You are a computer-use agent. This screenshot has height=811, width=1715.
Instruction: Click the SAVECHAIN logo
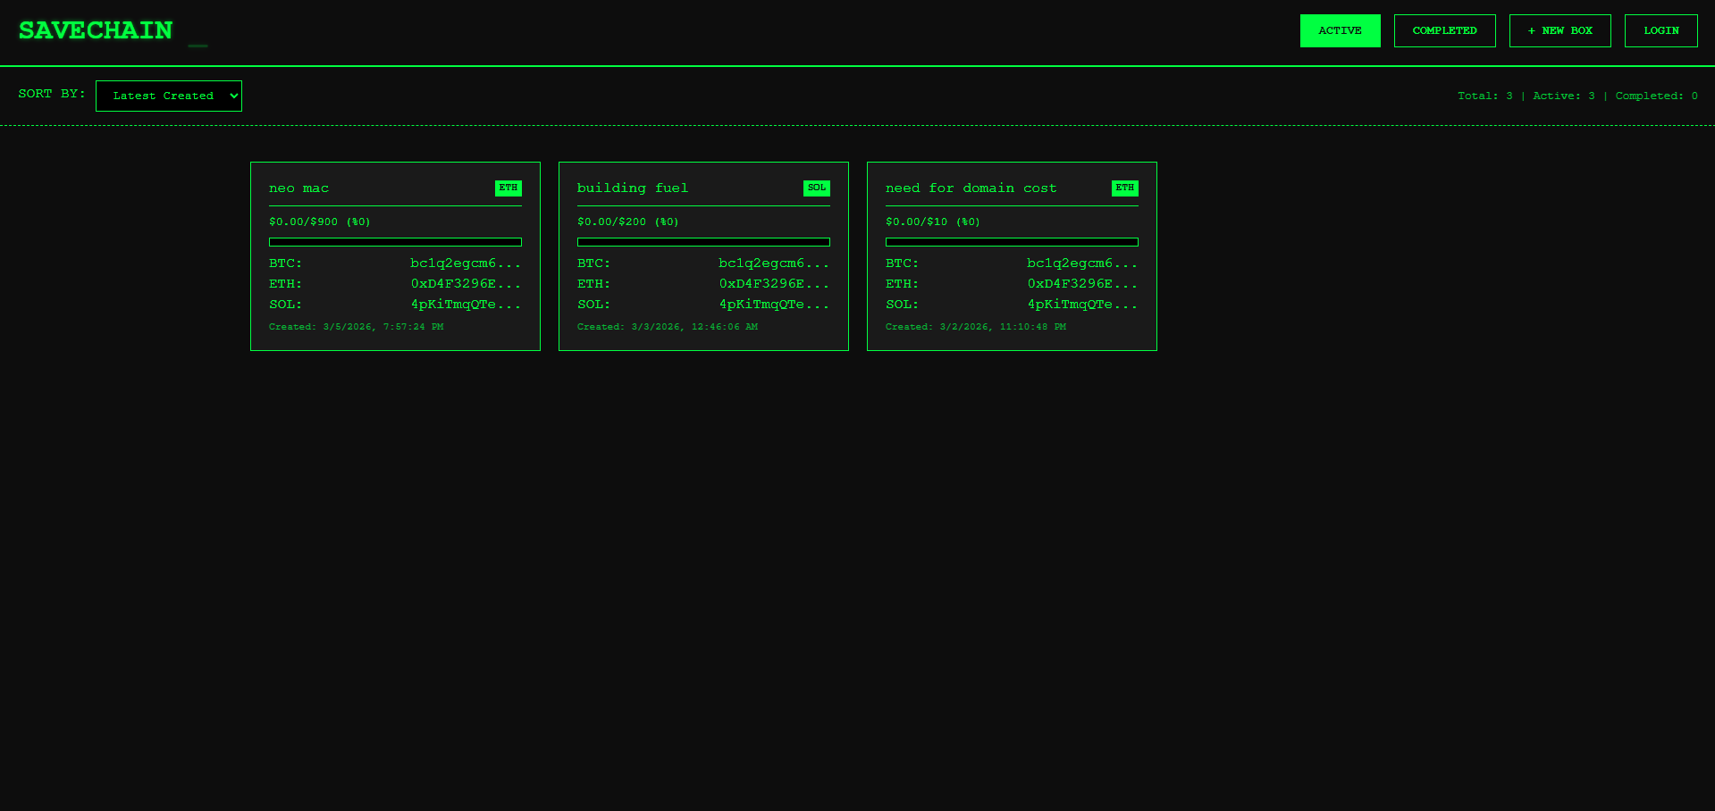(x=94, y=29)
